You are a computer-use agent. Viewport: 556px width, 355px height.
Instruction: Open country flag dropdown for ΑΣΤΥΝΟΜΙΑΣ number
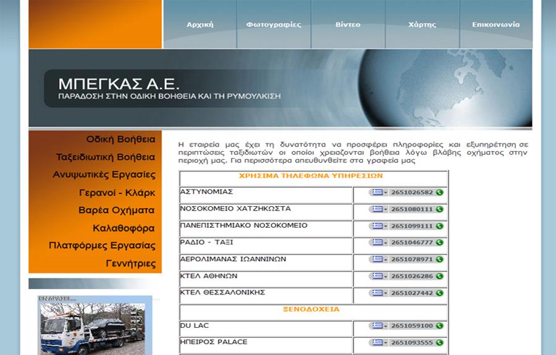379,193
